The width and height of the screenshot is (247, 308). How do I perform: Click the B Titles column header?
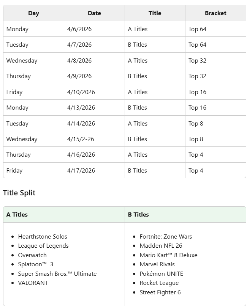pyautogui.click(x=138, y=215)
